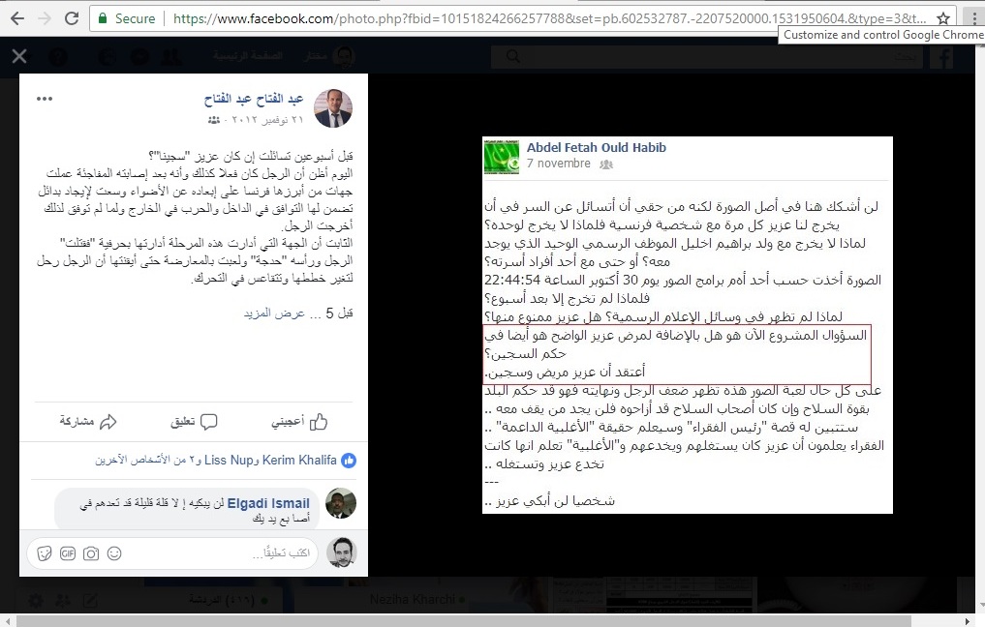Click the comment speech bubble icon

click(x=208, y=422)
